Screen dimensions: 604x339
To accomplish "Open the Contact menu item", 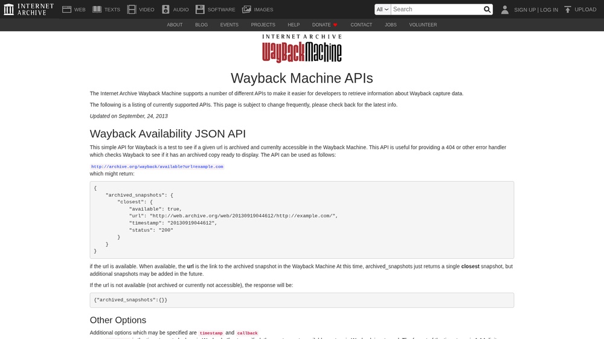I will pyautogui.click(x=361, y=25).
